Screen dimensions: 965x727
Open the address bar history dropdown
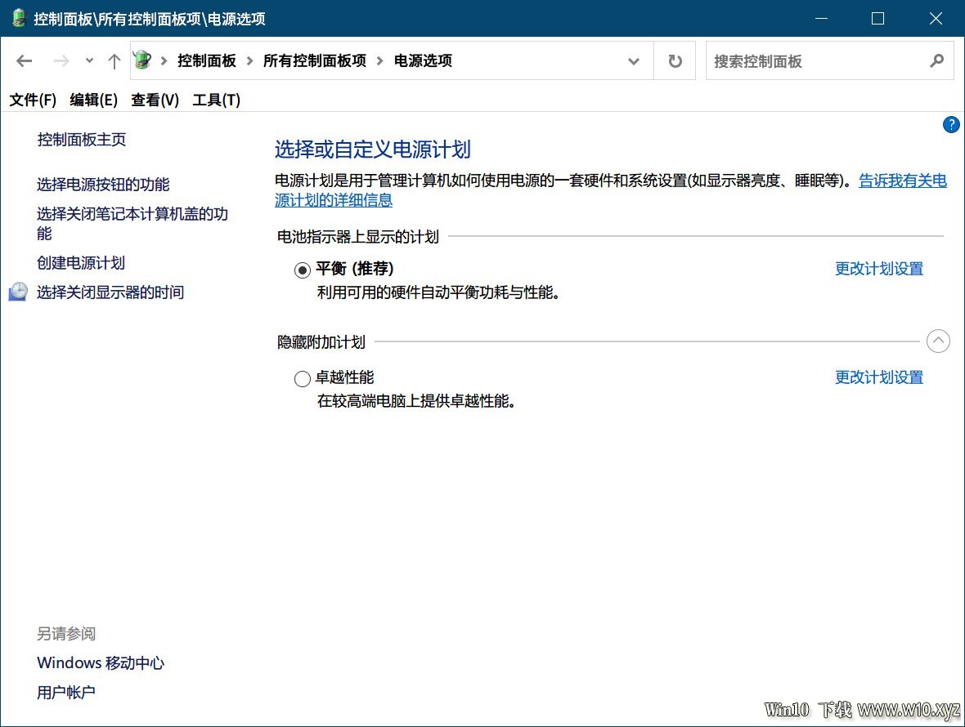[x=633, y=61]
